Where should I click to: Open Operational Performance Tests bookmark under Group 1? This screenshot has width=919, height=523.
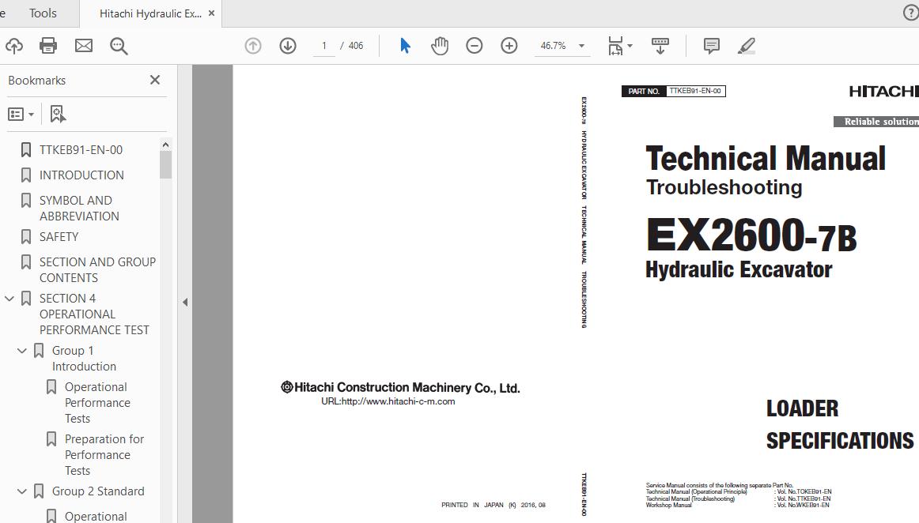[x=97, y=402]
